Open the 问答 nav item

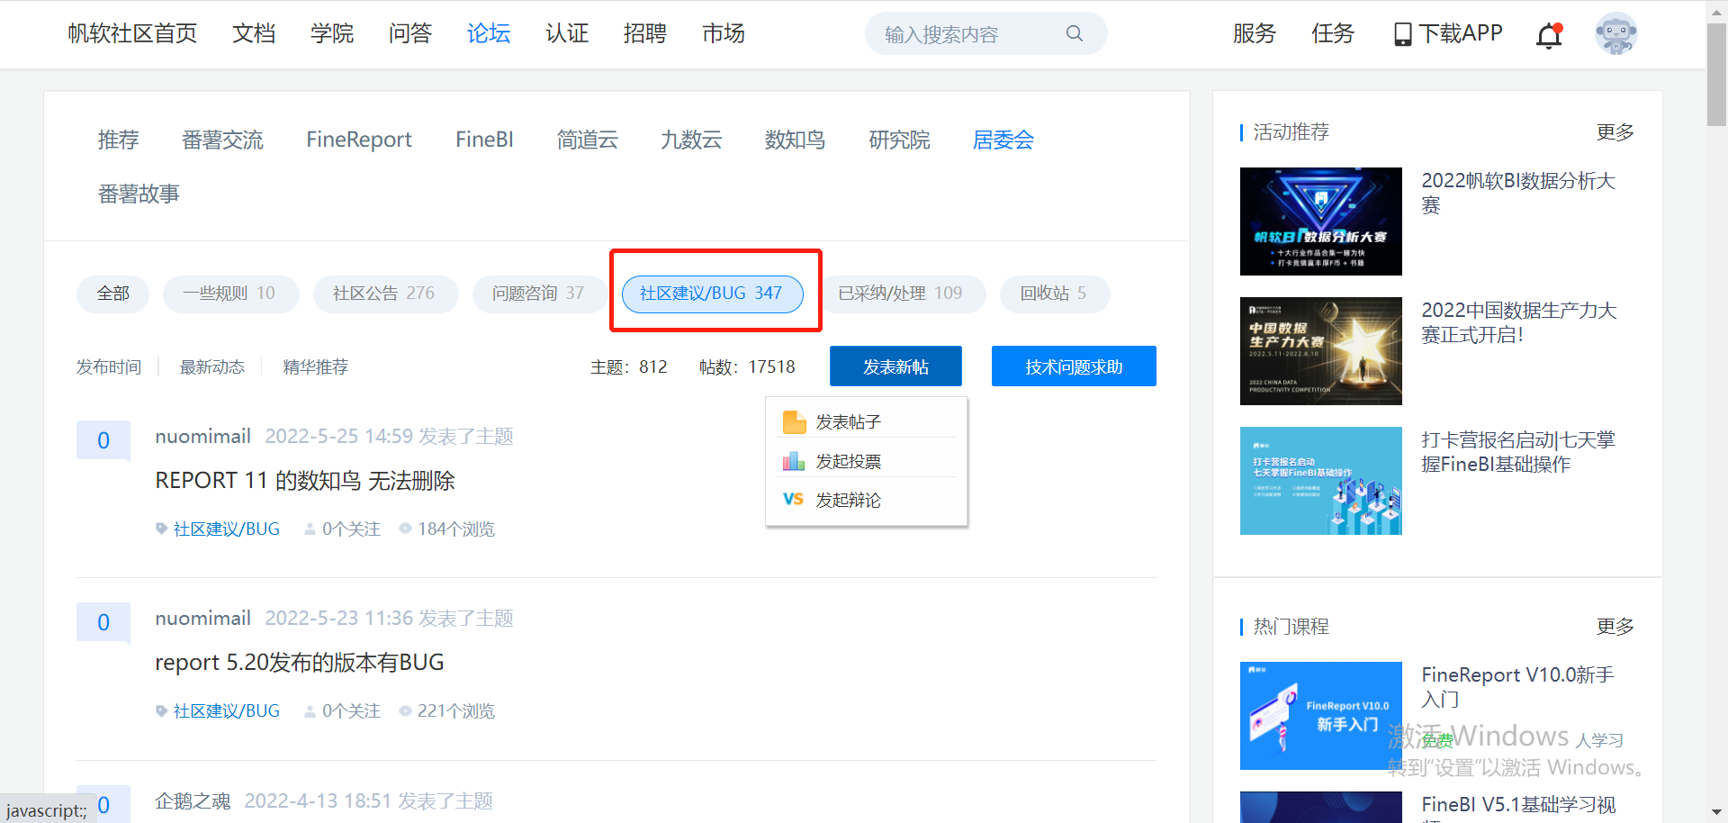pos(410,34)
